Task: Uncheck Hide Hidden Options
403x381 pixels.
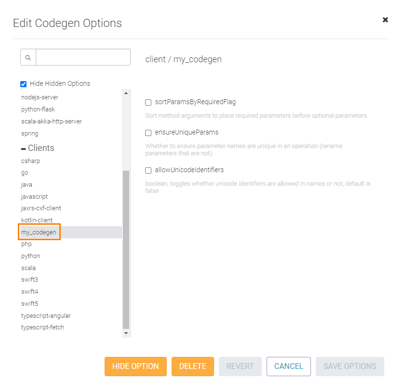Action: (23, 83)
